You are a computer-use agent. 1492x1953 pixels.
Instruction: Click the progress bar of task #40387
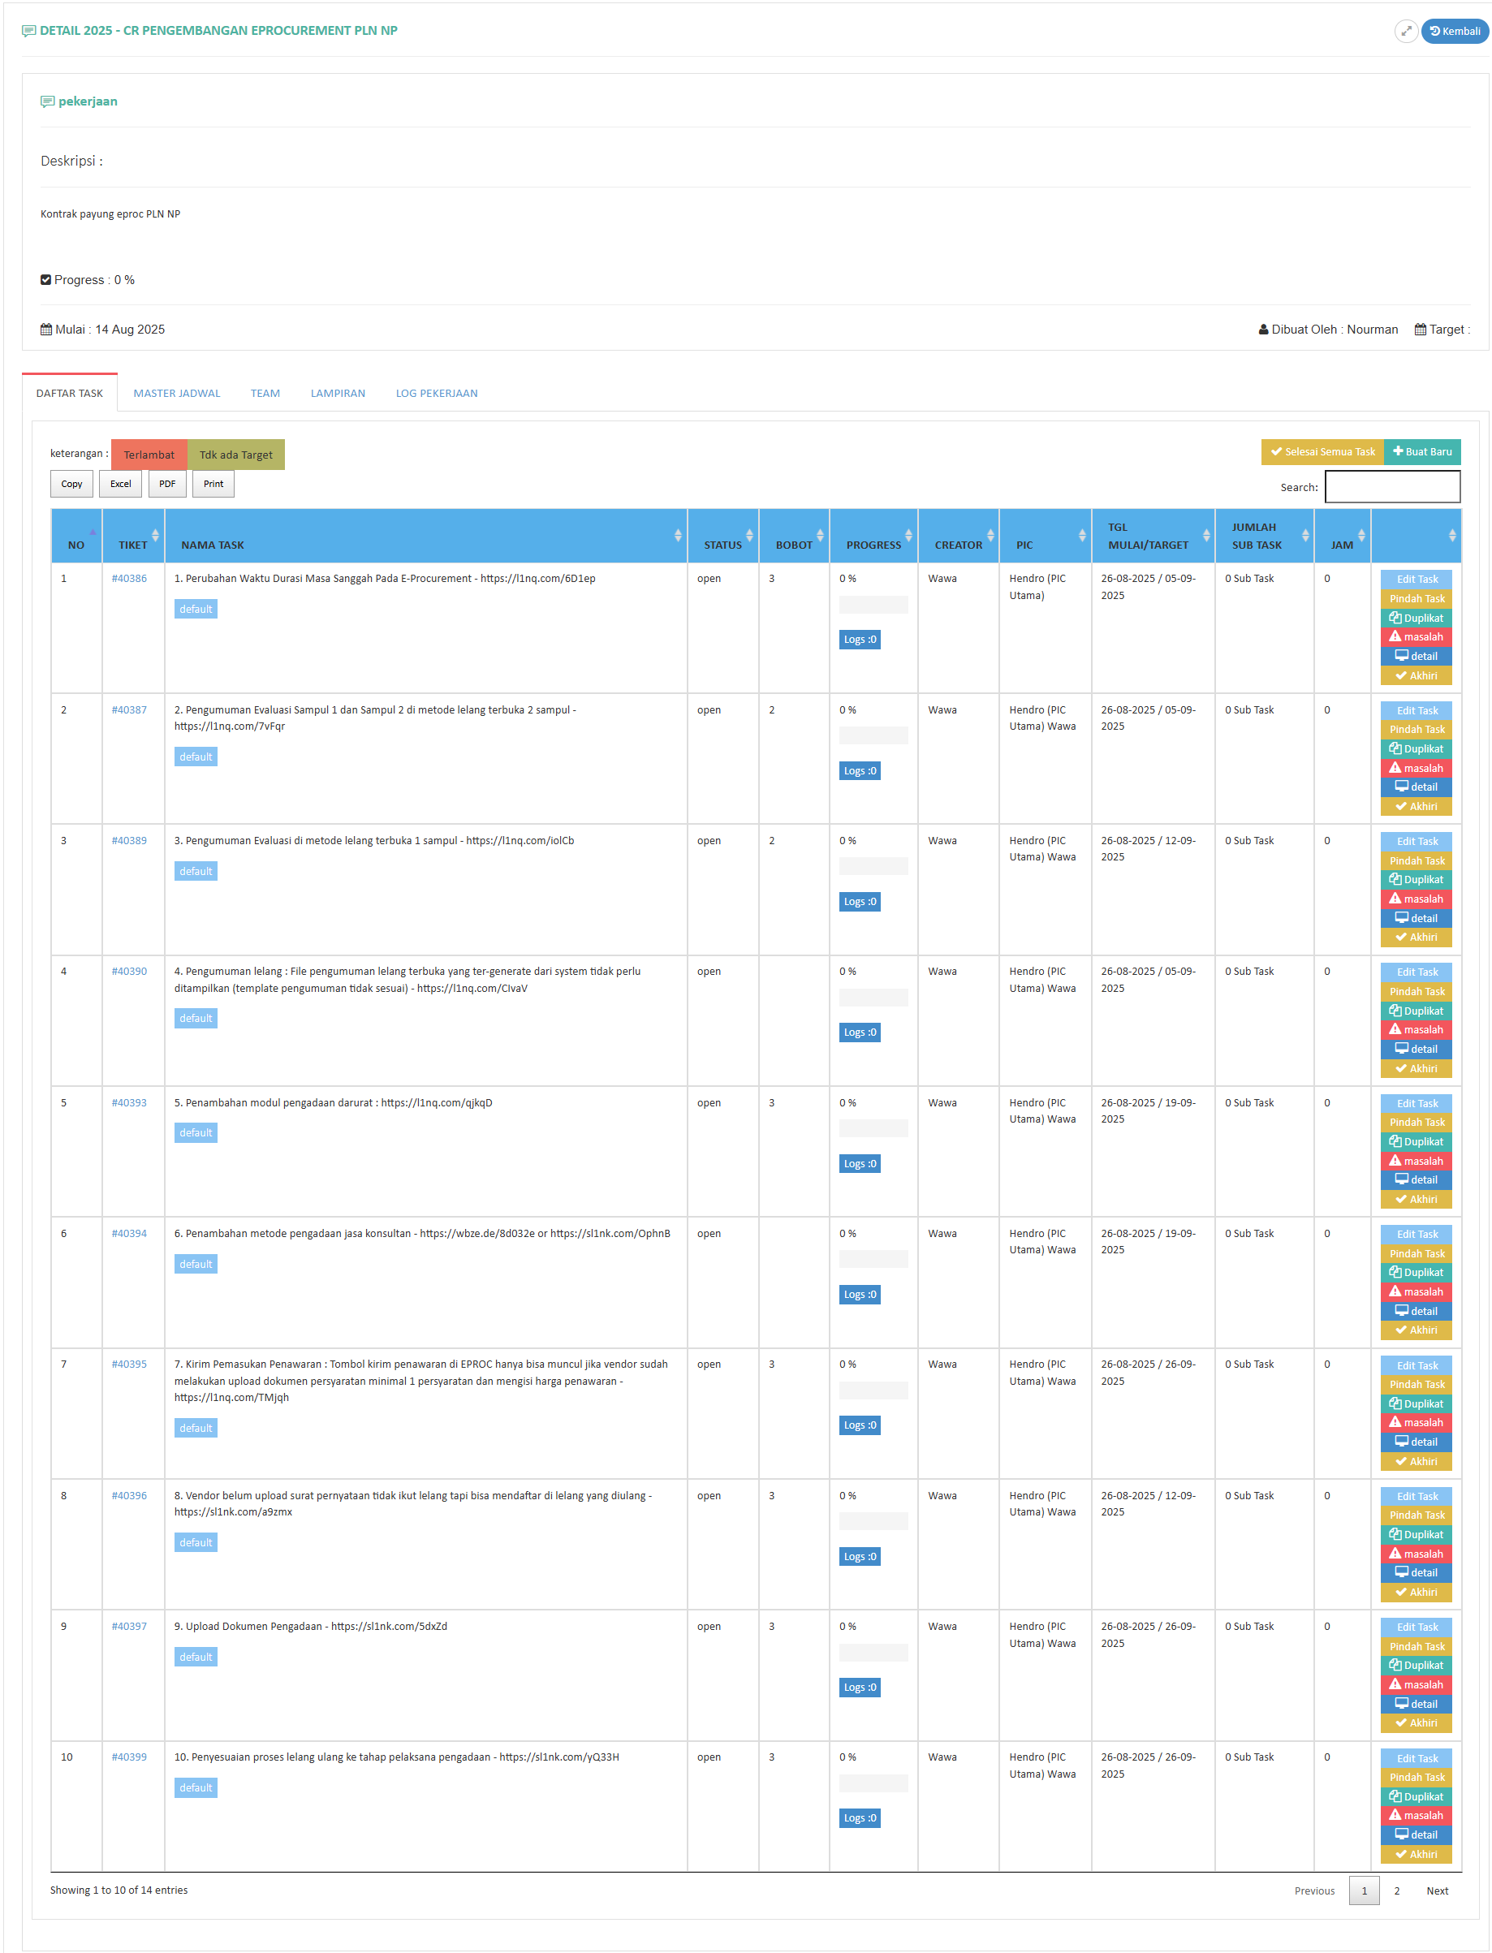874,735
